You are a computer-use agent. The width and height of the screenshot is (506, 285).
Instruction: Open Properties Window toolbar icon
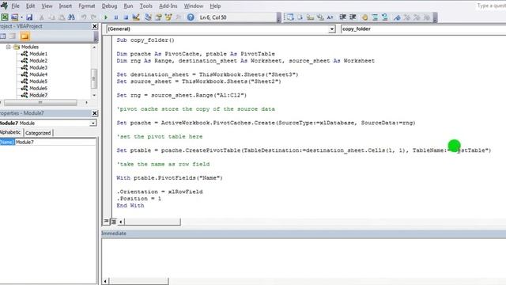pos(158,17)
